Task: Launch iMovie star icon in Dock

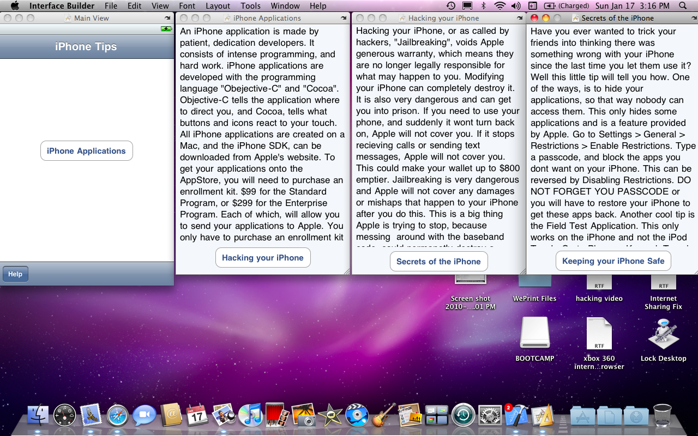Action: (x=330, y=415)
